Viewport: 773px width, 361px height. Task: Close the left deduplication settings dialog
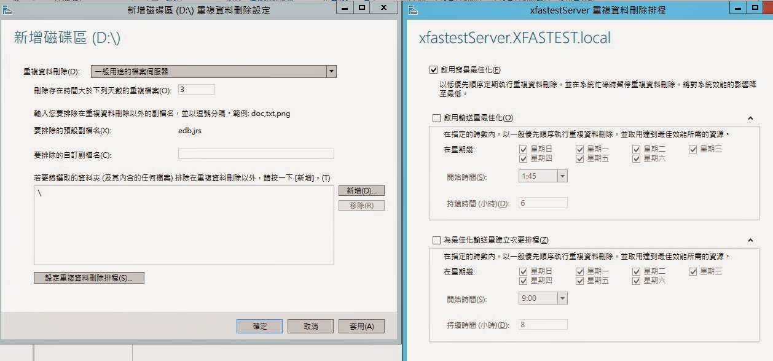[x=384, y=8]
